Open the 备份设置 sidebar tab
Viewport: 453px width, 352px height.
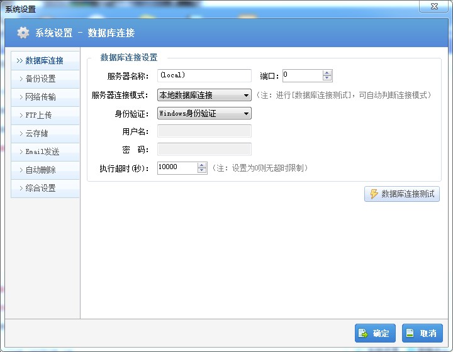coord(45,79)
